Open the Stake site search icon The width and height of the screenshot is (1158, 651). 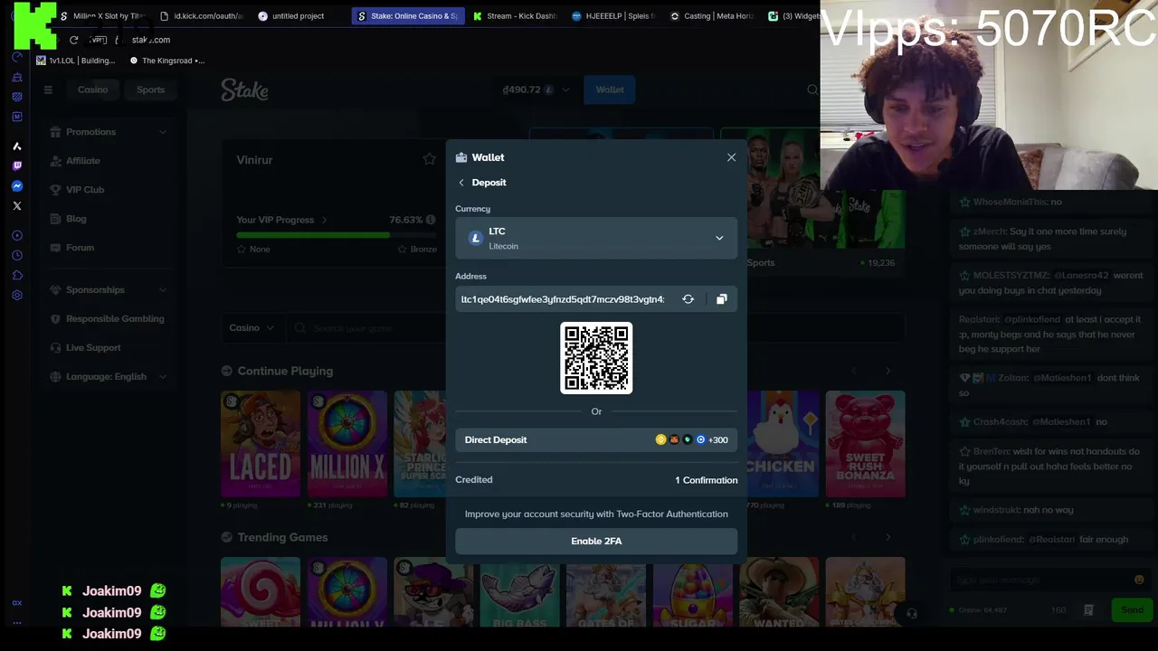(x=812, y=90)
